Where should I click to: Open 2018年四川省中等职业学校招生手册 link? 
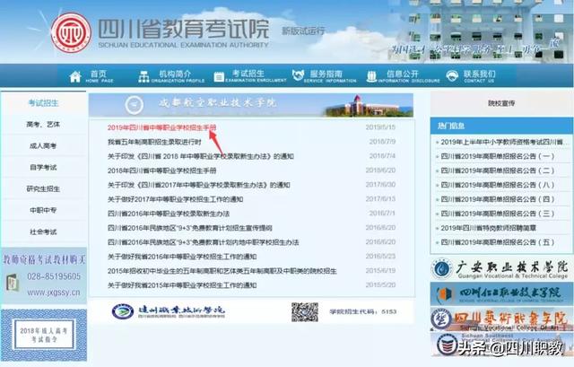pyautogui.click(x=161, y=170)
